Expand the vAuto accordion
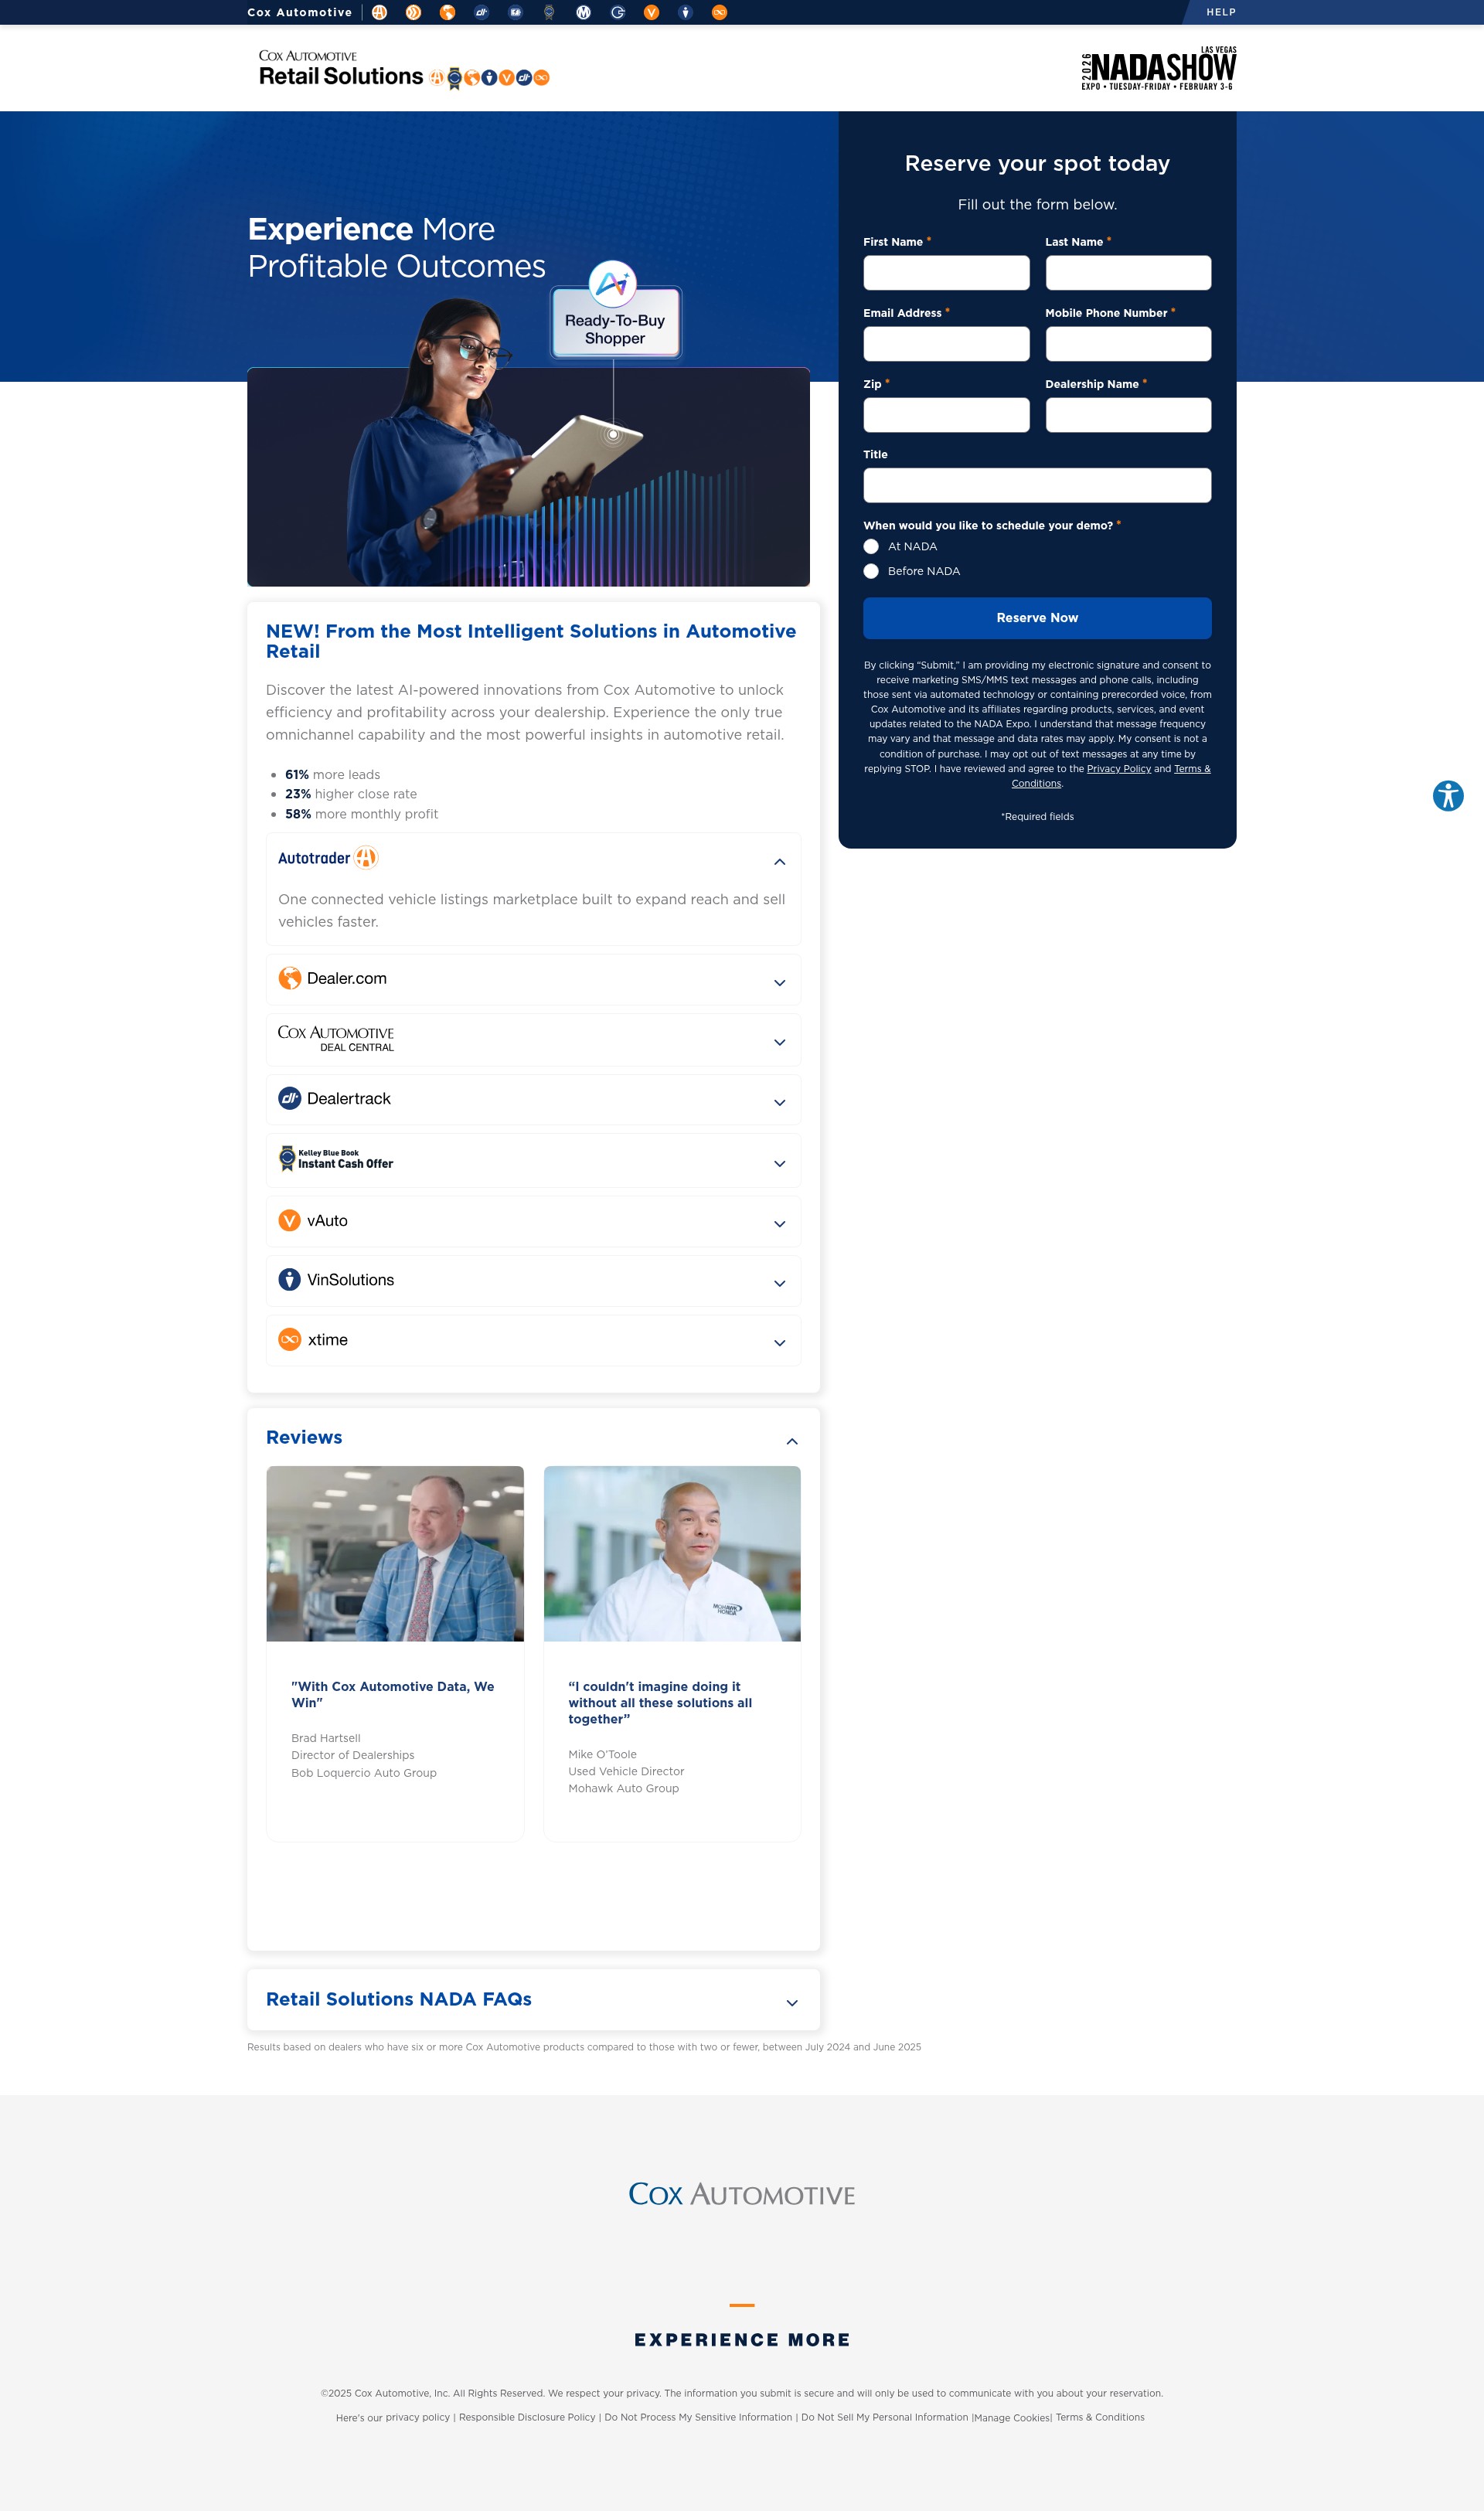 coord(533,1222)
